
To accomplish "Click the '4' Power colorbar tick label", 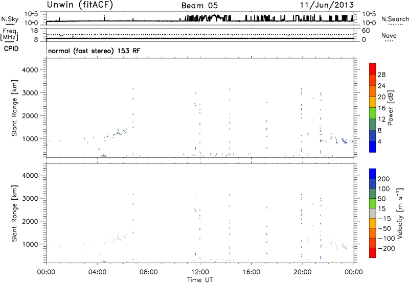I will click(x=379, y=142).
